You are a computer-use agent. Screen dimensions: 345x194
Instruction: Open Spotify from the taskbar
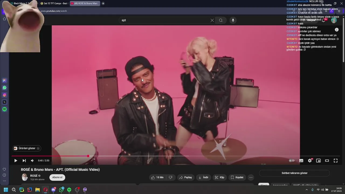point(69,190)
